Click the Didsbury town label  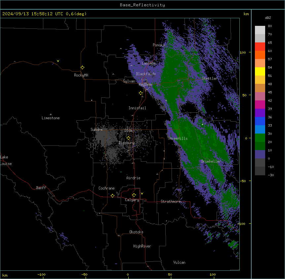(x=127, y=143)
